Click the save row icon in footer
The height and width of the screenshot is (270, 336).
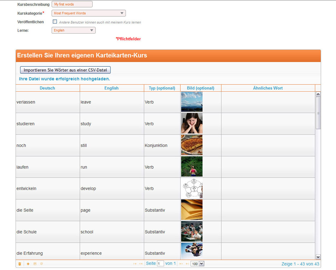point(35,264)
